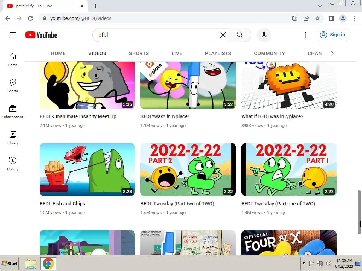Bookmark this page with star icon
This screenshot has height=271, width=362.
tap(317, 18)
